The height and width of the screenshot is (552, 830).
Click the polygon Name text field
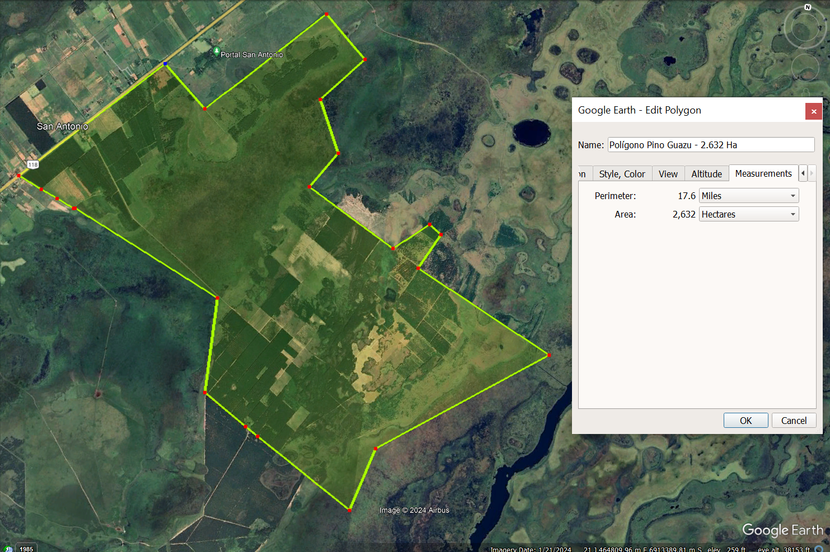(x=711, y=145)
